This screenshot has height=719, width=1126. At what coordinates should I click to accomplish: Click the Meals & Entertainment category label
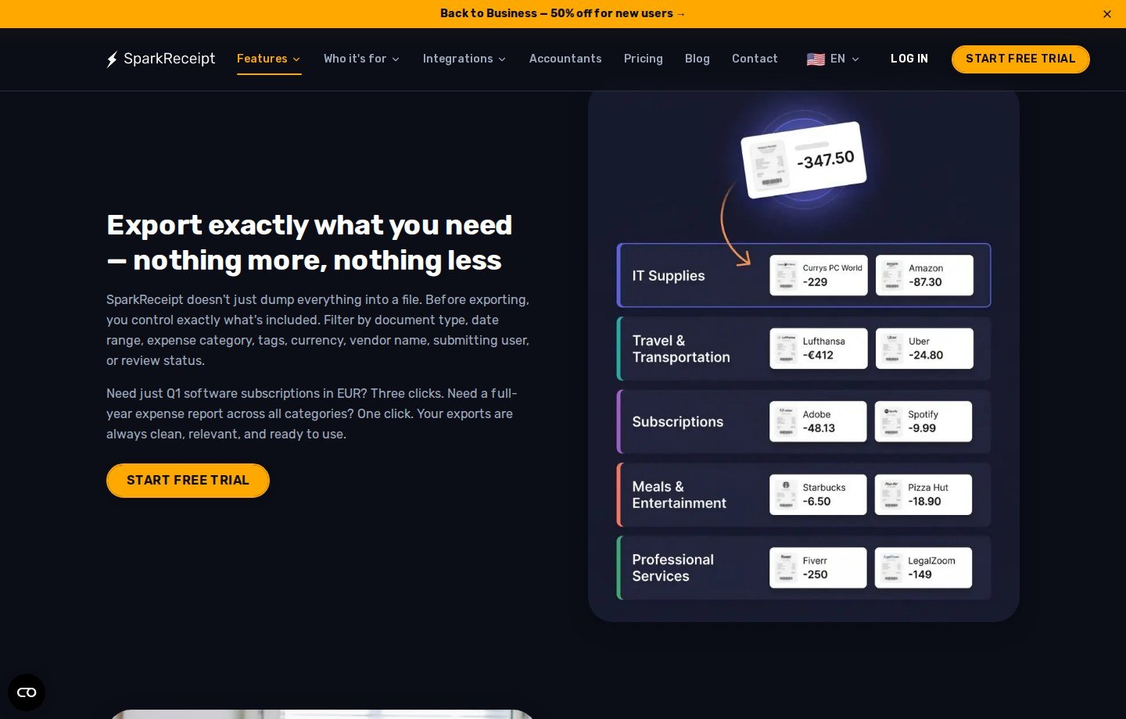point(680,495)
